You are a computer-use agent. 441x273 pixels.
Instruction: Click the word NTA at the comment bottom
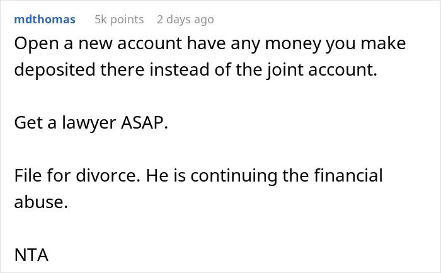click(x=31, y=255)
